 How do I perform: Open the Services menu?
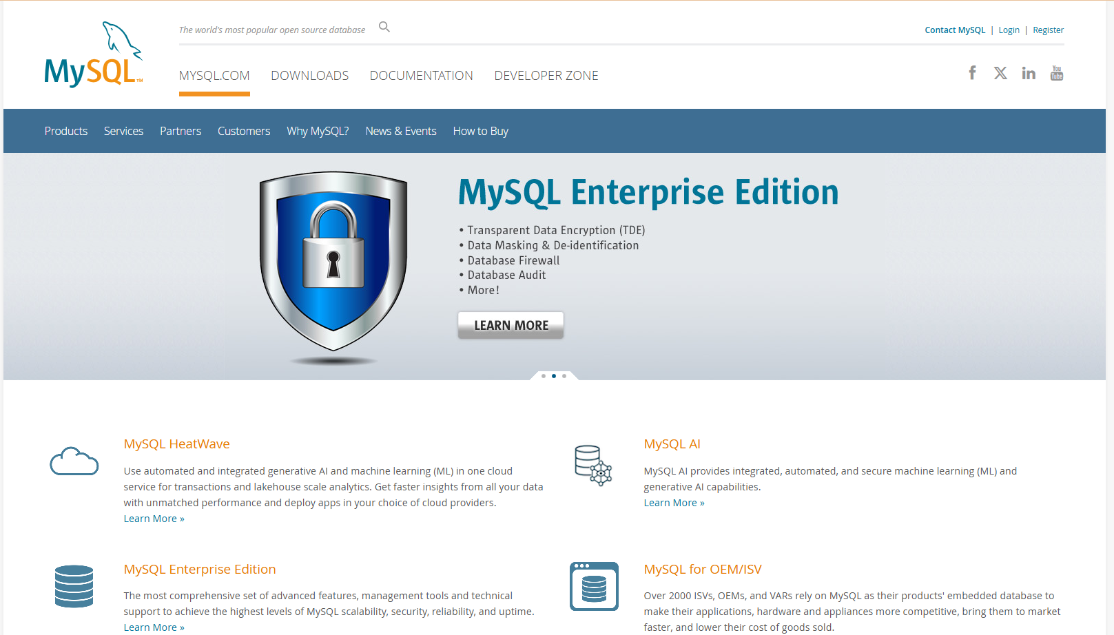click(124, 131)
